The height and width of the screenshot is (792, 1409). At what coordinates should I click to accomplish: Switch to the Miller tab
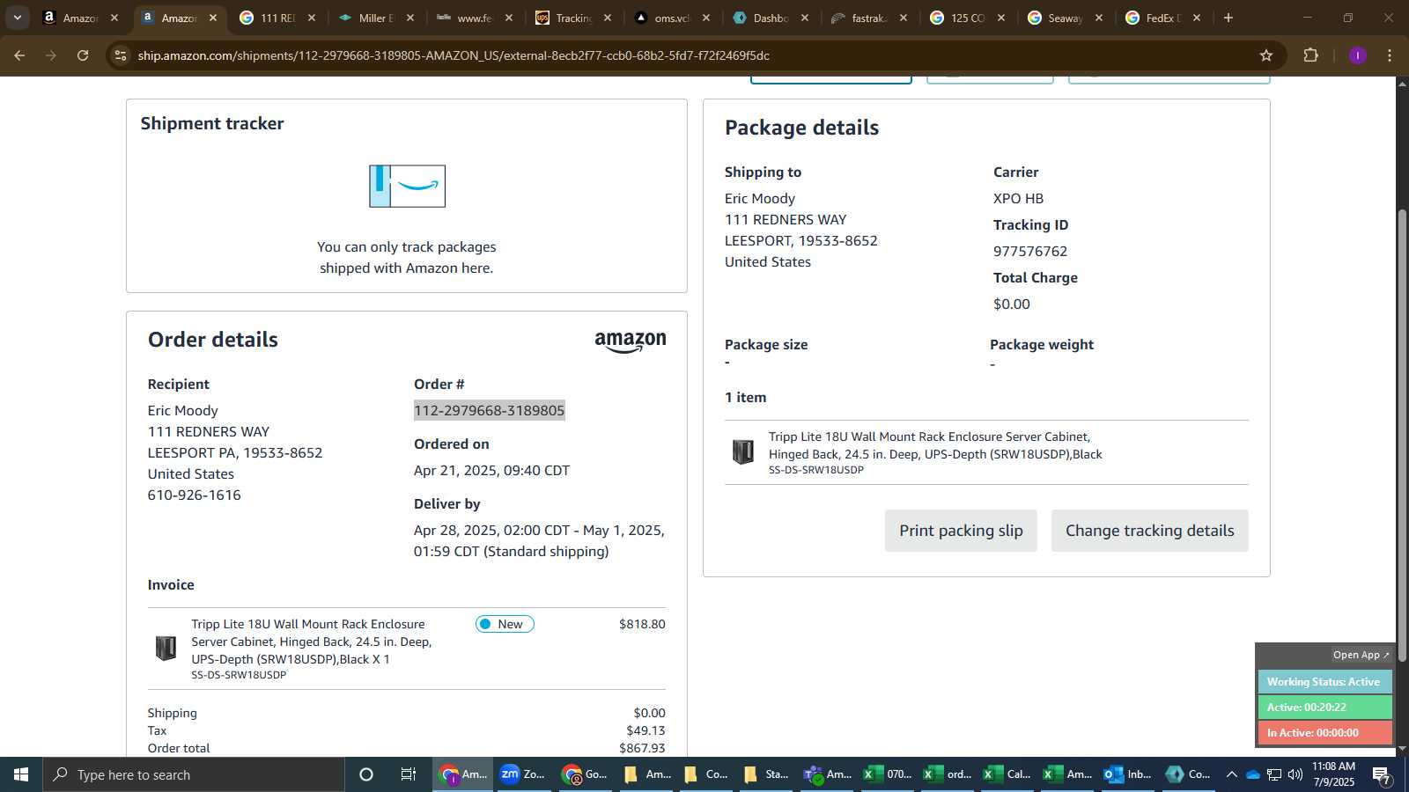(x=375, y=18)
